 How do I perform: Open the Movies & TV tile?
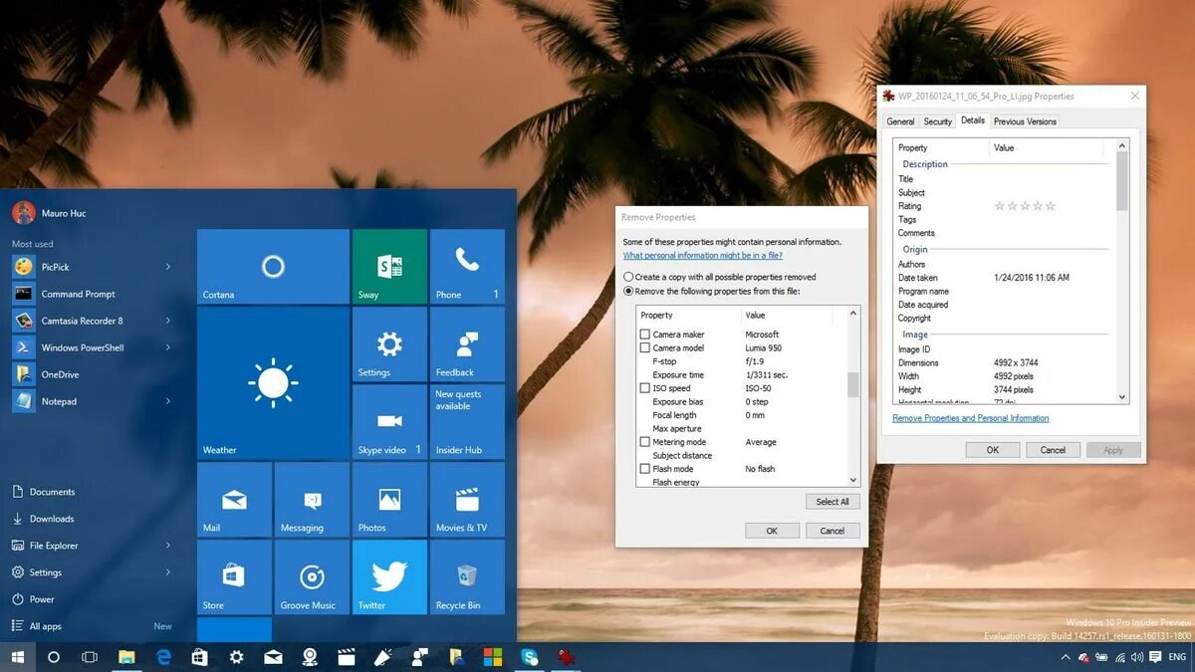click(x=467, y=499)
